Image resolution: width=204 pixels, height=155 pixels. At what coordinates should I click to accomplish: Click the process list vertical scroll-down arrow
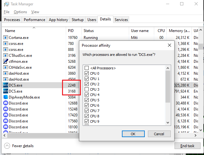(201, 130)
